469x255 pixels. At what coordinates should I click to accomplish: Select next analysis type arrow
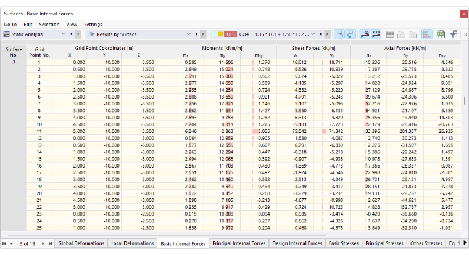(78, 34)
